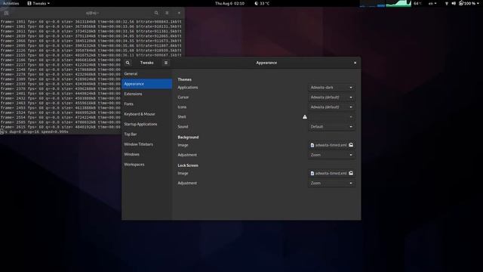This screenshot has width=483, height=272.
Task: Open the clock Thu Aug 6 calendar
Action: pyautogui.click(x=229, y=3)
